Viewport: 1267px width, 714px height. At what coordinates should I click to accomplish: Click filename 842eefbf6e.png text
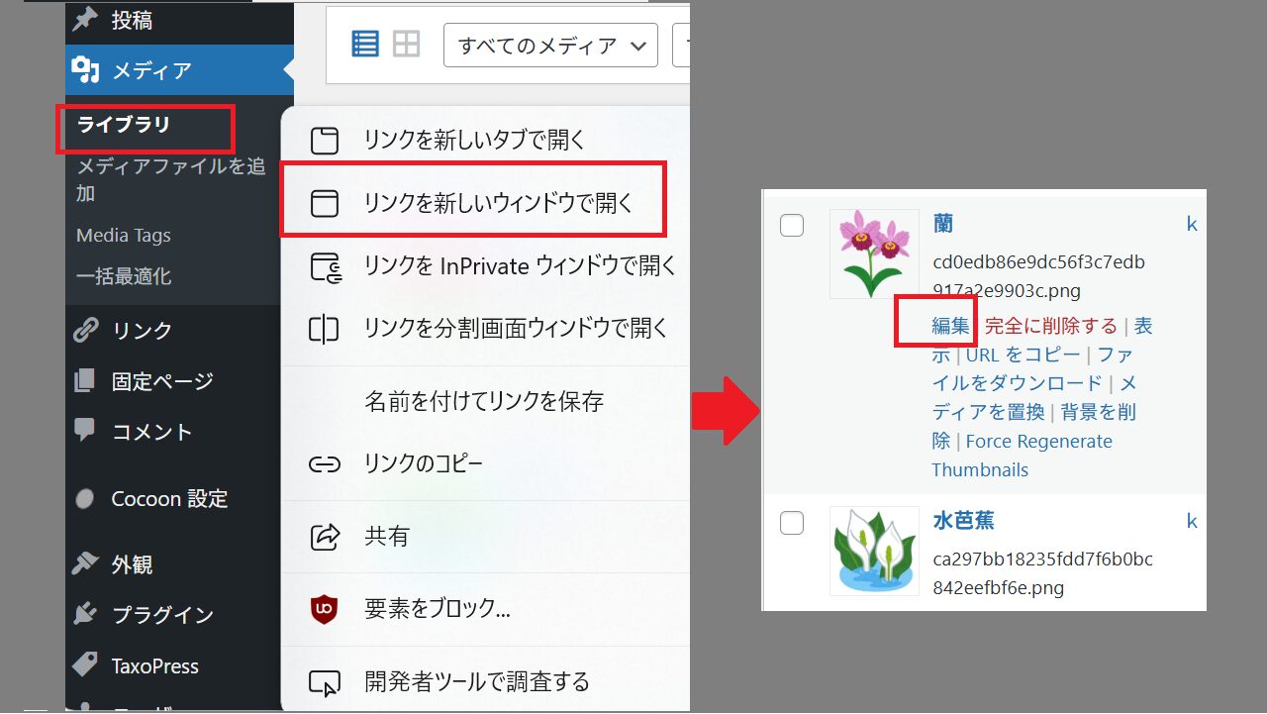pyautogui.click(x=999, y=587)
